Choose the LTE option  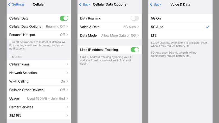tap(180, 35)
